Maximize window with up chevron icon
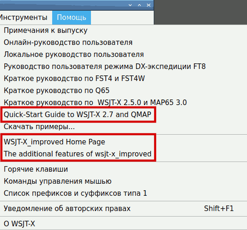Viewport: 247px width, 230px height. tap(139, 5)
